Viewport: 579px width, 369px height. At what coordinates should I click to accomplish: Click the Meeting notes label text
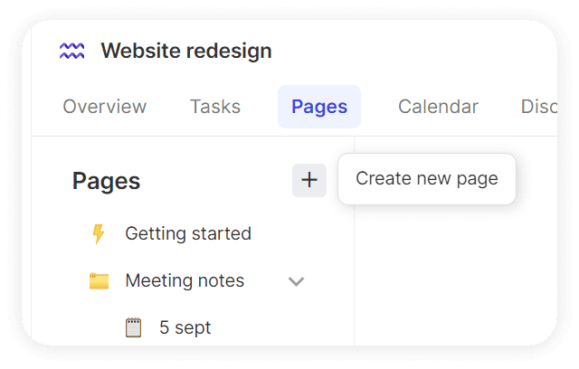pos(185,281)
